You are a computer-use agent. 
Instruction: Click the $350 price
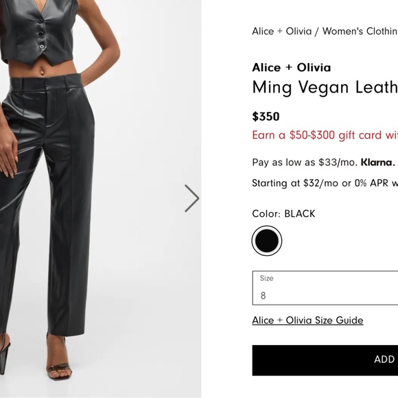[266, 117]
